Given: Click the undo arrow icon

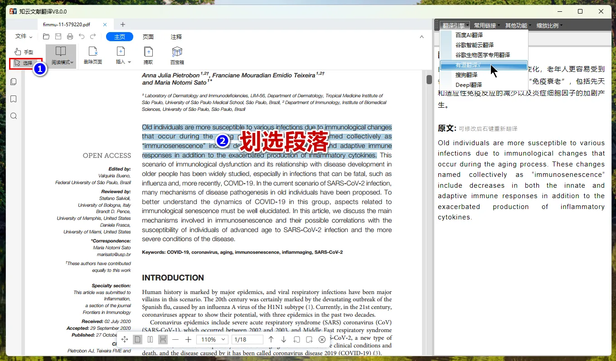Looking at the screenshot, I should point(81,36).
